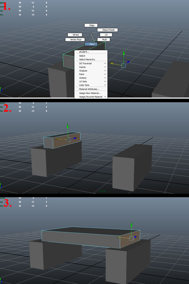Pick the UV option in marking menu

pyautogui.click(x=106, y=35)
